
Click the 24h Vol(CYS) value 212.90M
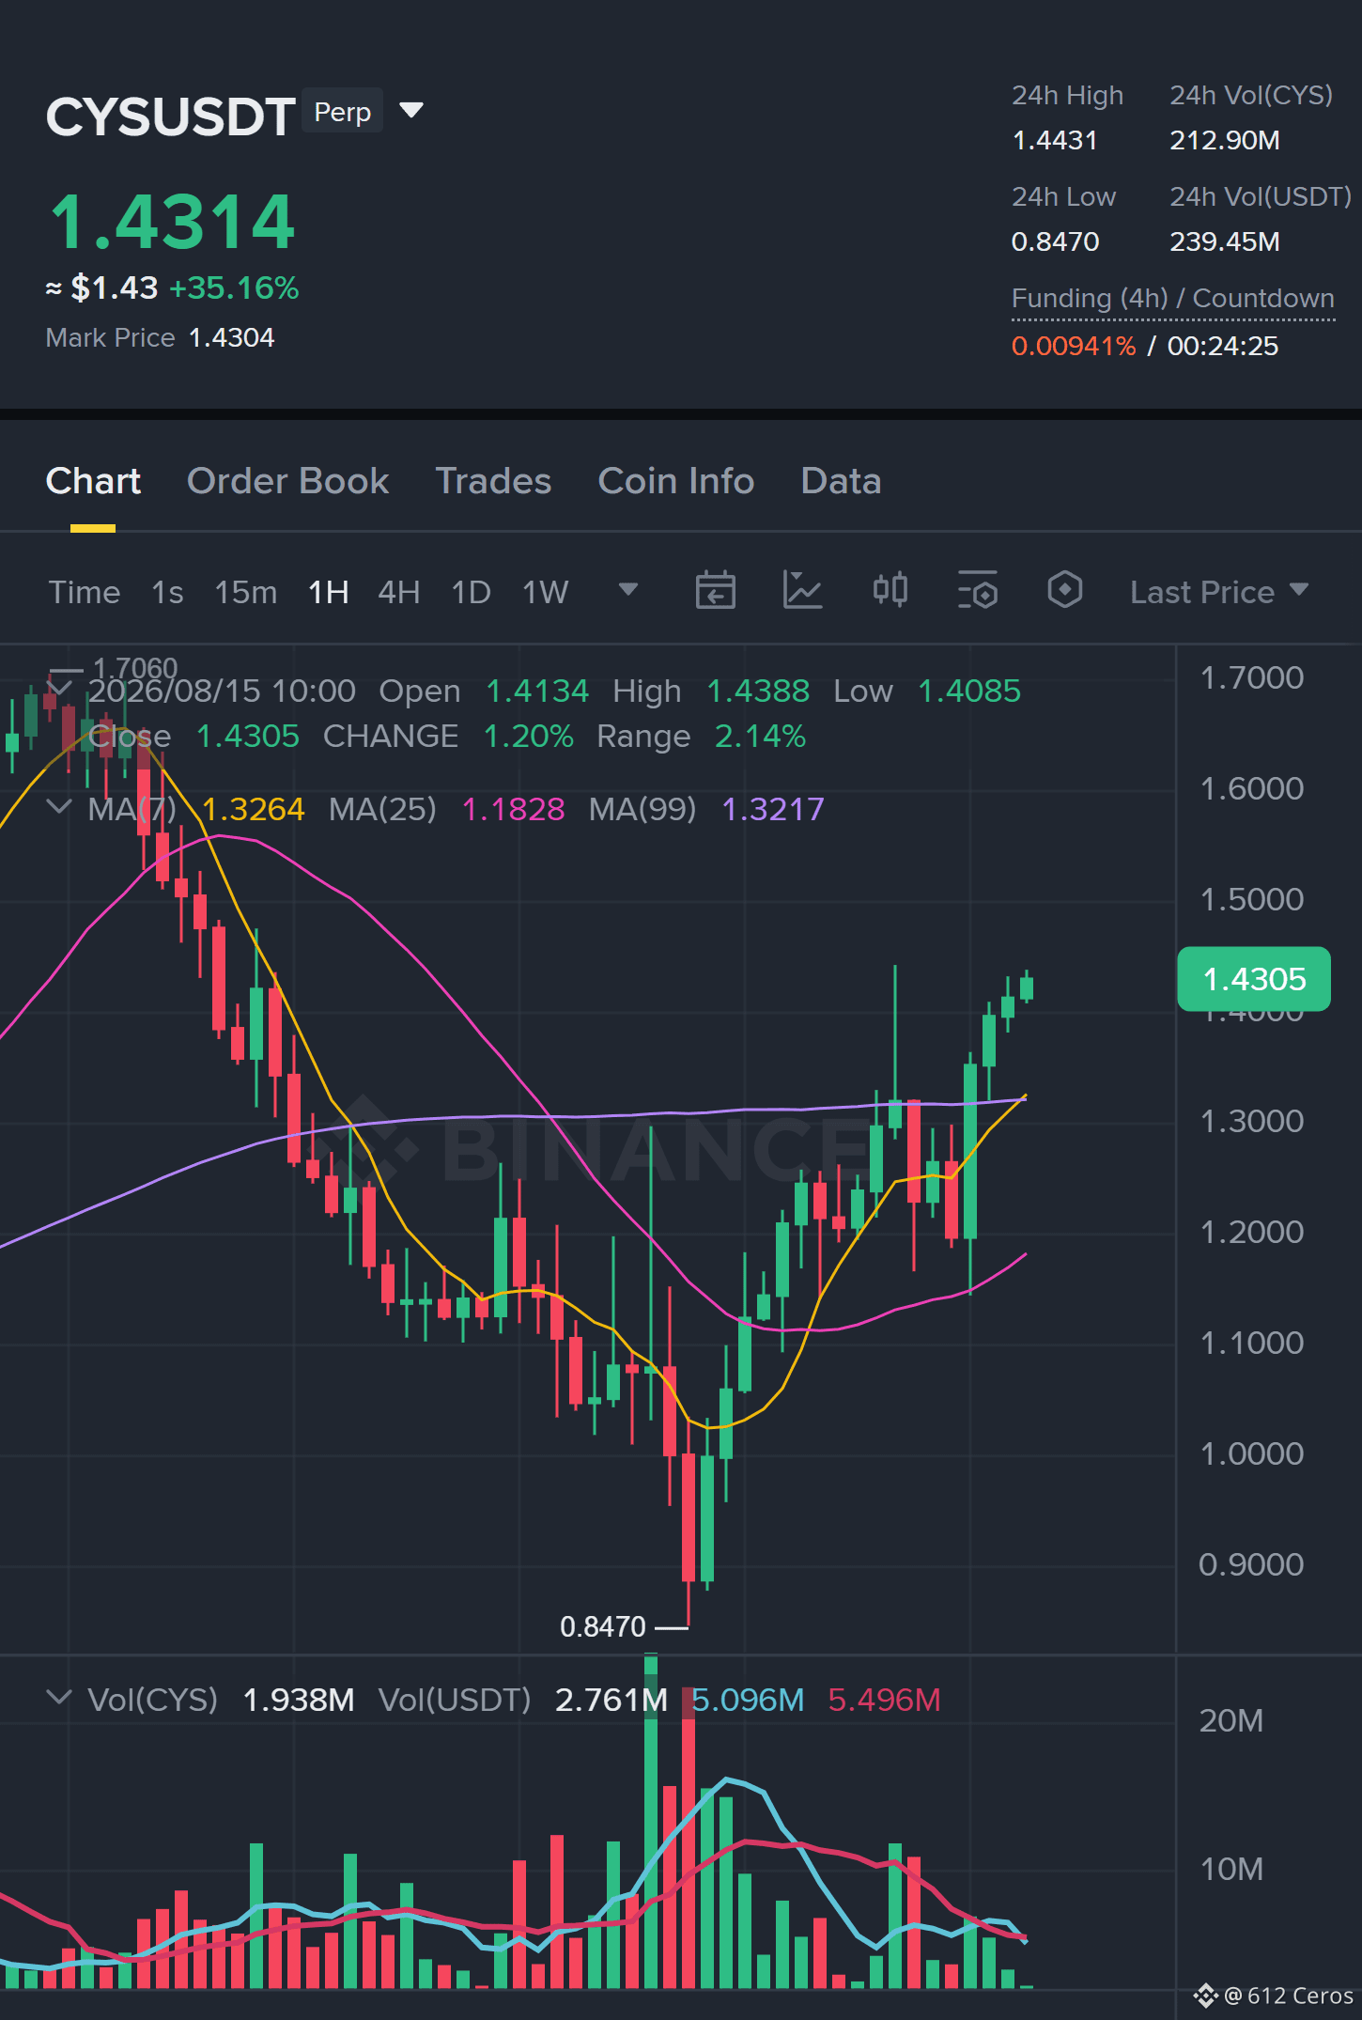[x=1225, y=140]
